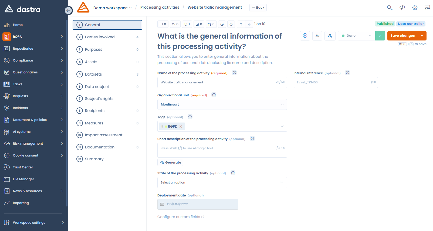Open the settings gear icon

pos(415,8)
